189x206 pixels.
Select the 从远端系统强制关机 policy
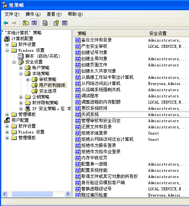tap(101, 90)
